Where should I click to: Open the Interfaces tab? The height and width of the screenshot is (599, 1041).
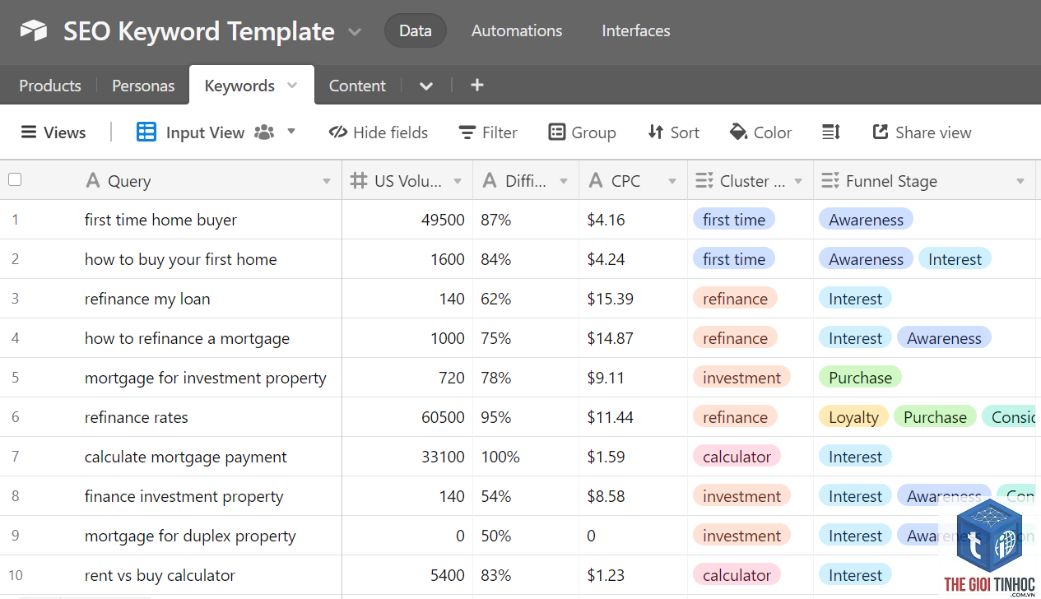(x=636, y=30)
